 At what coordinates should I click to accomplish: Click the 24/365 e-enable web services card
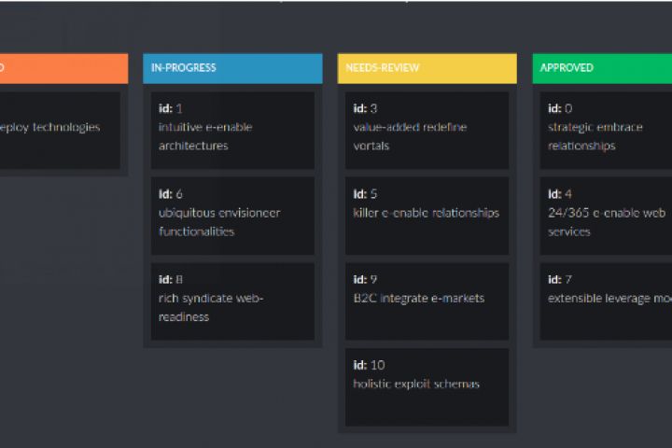pyautogui.click(x=607, y=216)
